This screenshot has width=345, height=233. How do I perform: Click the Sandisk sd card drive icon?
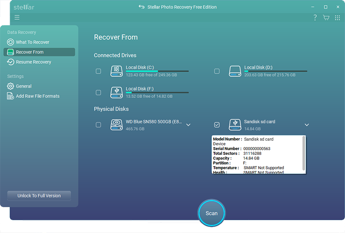tap(235, 125)
